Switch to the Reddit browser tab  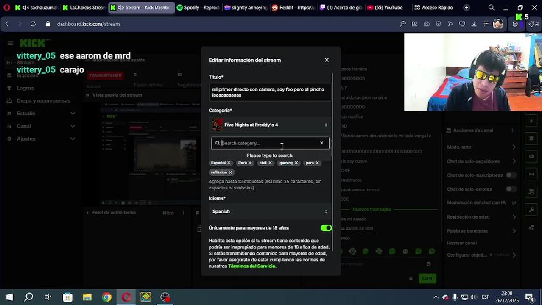pos(293,7)
